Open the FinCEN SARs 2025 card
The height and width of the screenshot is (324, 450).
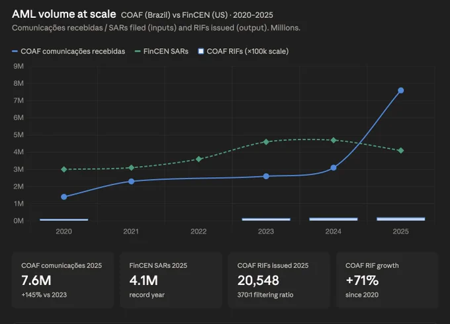(x=171, y=280)
